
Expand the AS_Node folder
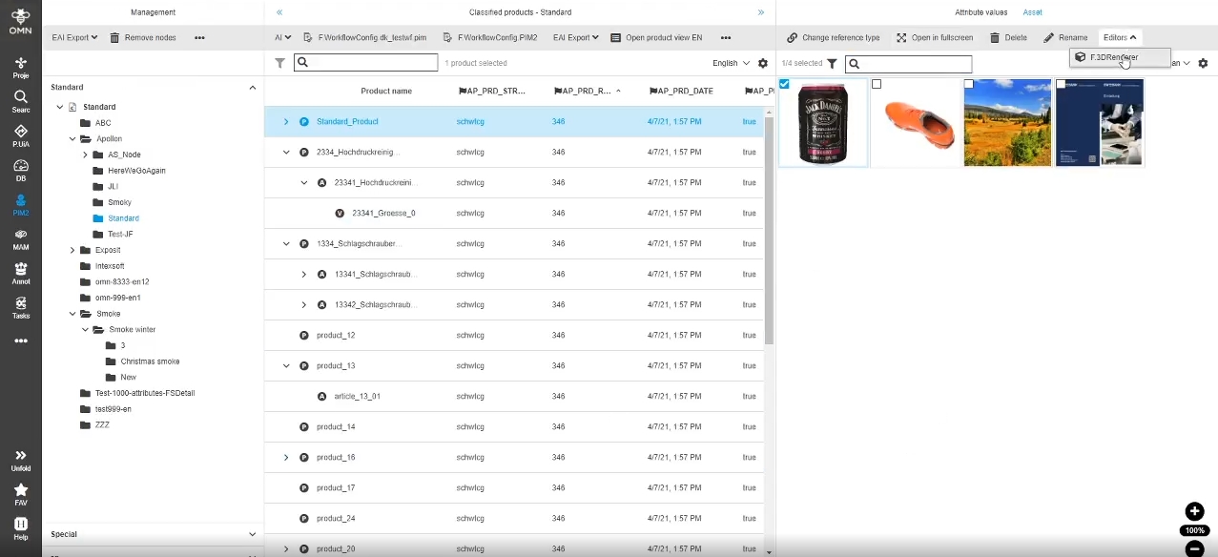(85, 155)
